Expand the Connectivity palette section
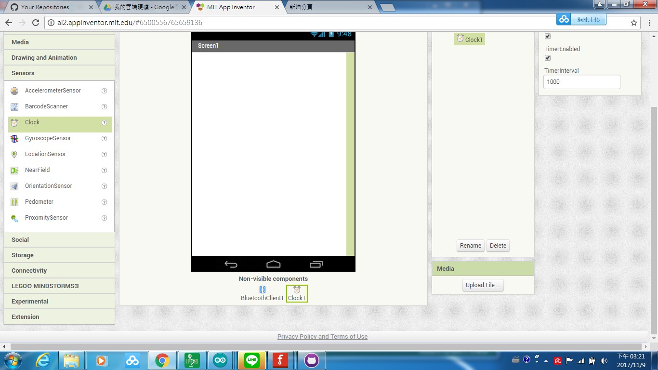This screenshot has height=370, width=658. (59, 270)
